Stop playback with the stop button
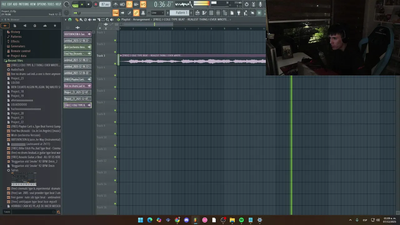 (x=88, y=4)
